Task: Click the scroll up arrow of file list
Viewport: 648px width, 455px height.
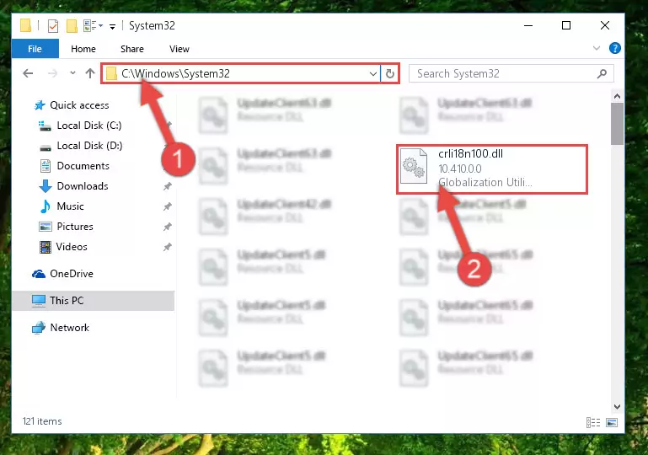Action: pyautogui.click(x=617, y=96)
